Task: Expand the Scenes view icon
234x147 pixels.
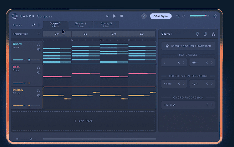Action: click(34, 25)
